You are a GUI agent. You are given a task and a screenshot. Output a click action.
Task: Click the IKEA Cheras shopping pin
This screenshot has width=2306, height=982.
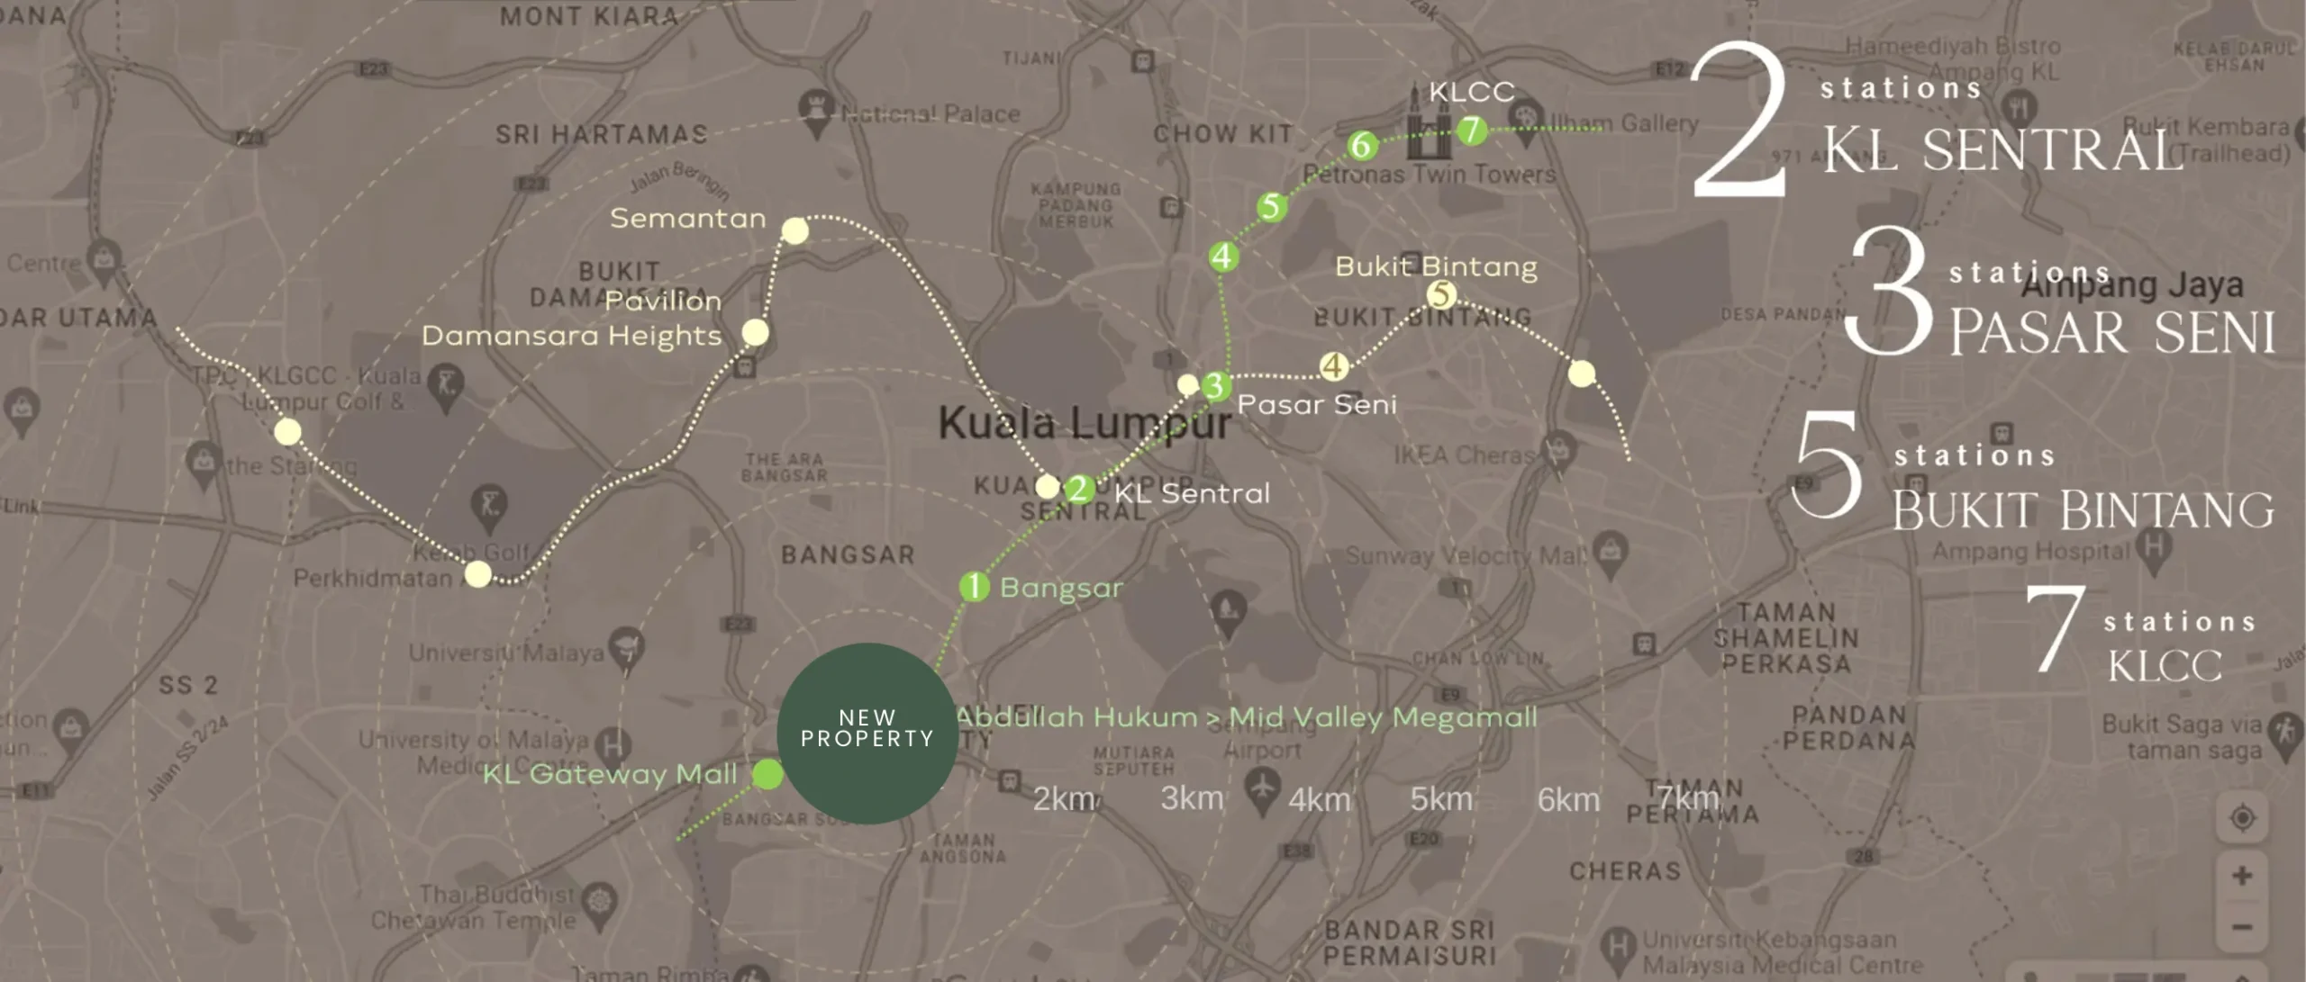coord(1559,449)
